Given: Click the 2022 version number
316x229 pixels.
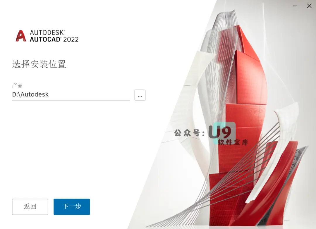Looking at the screenshot, I should (71, 39).
